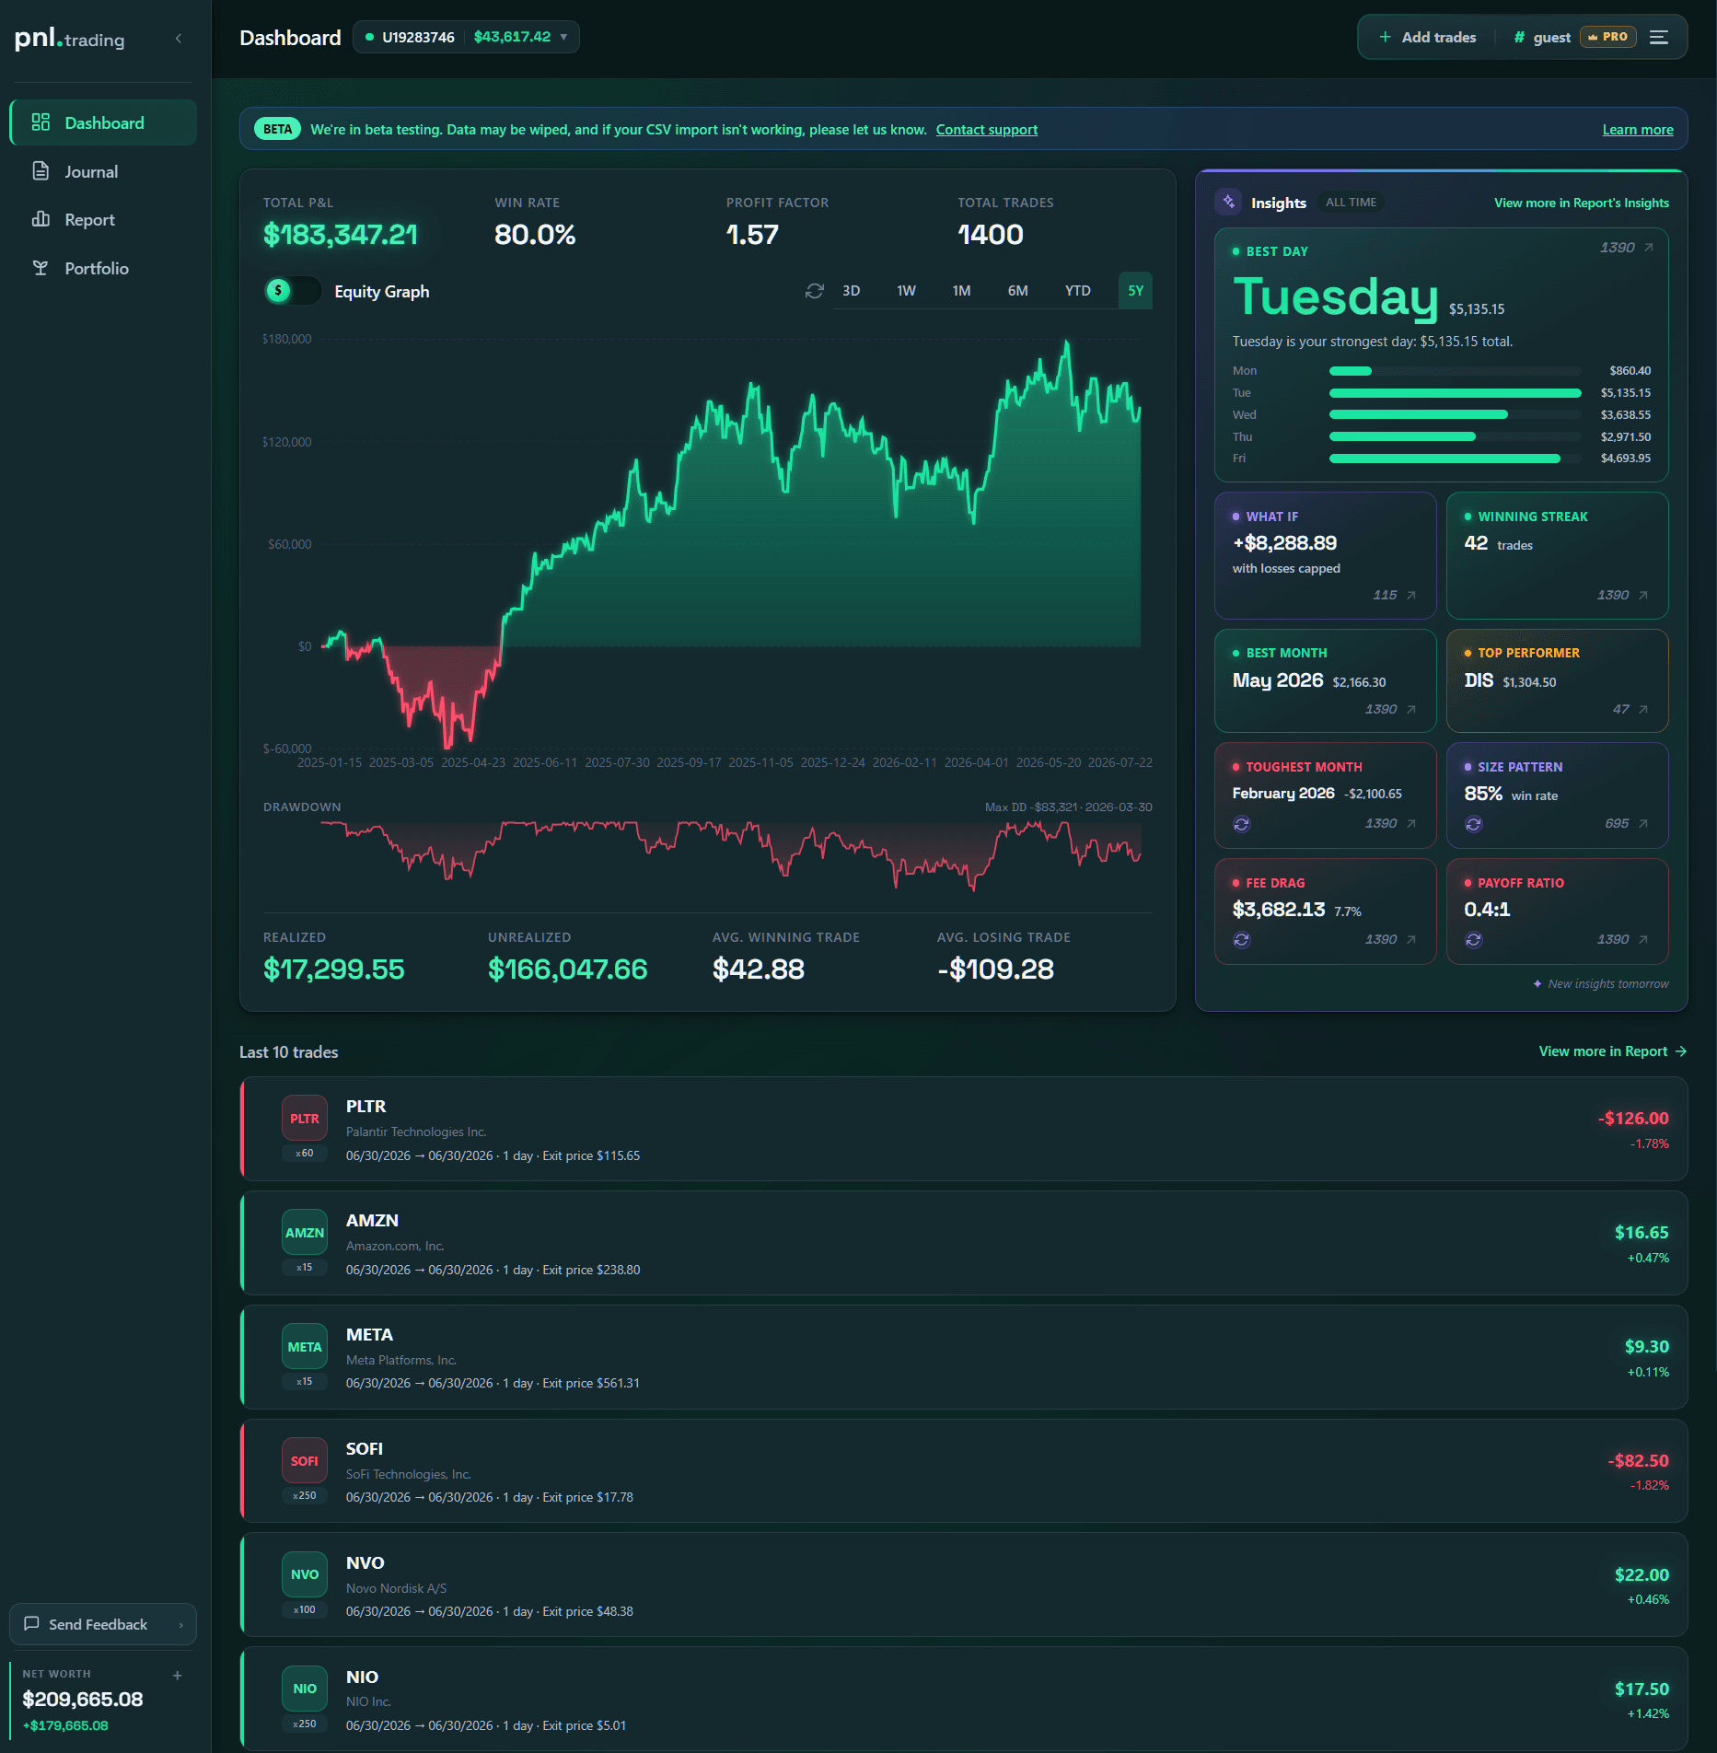
Task: Click Contact support link
Action: pyautogui.click(x=986, y=130)
